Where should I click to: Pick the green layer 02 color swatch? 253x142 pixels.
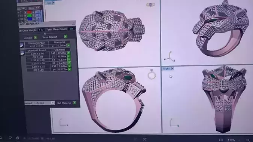click(x=30, y=16)
